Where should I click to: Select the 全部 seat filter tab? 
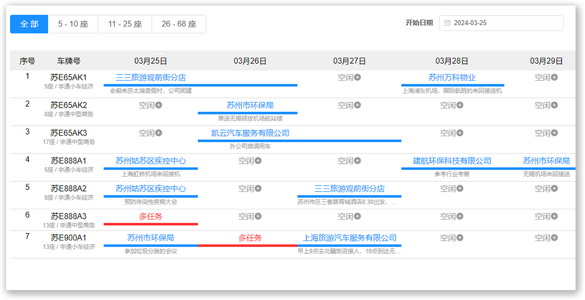click(29, 24)
